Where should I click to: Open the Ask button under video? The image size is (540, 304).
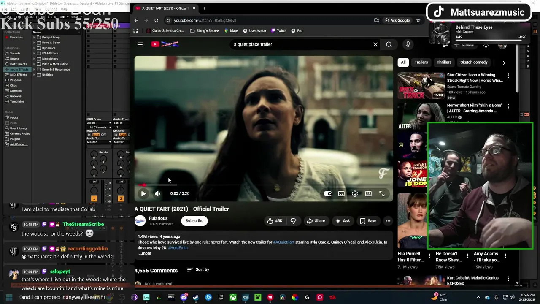click(343, 221)
